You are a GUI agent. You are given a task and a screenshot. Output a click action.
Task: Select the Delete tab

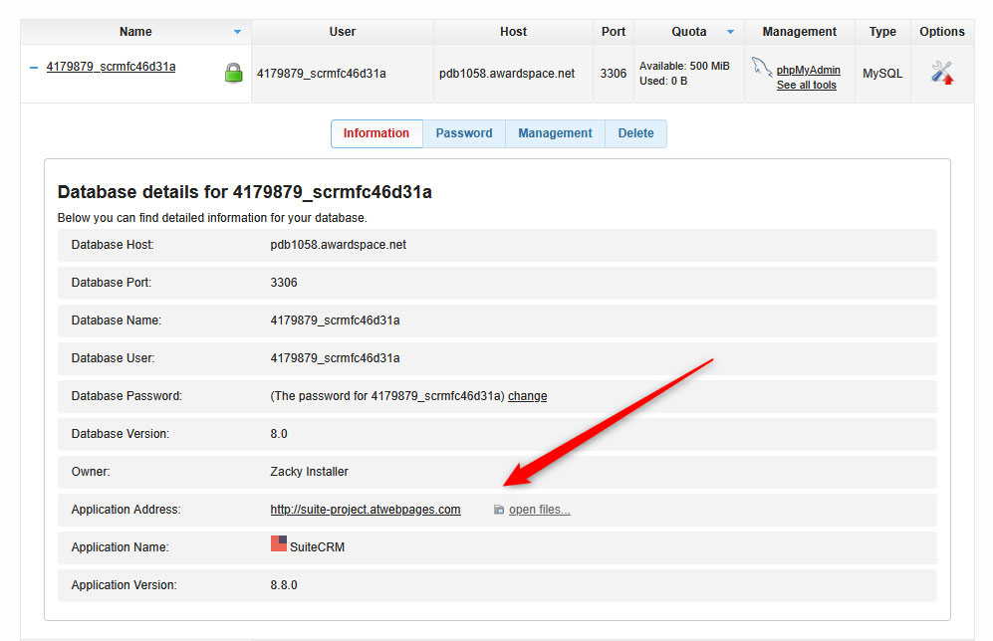tap(635, 132)
